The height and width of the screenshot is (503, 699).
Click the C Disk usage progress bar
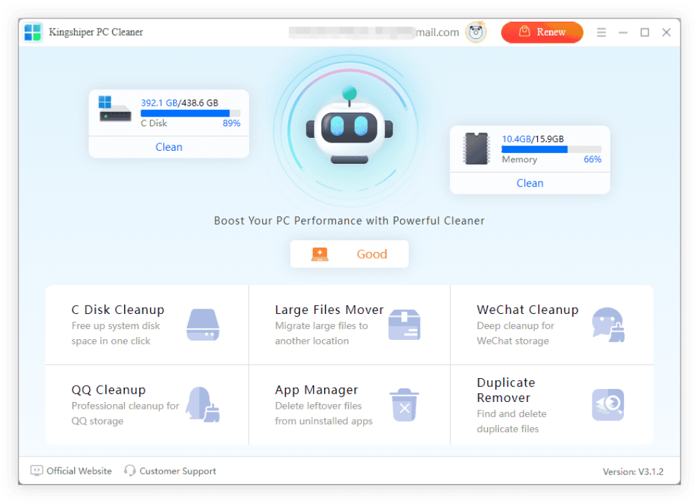(190, 113)
